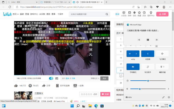This screenshot has height=109, width=174.
Task: Select episode 21 in the list
Action: (x=121, y=70)
